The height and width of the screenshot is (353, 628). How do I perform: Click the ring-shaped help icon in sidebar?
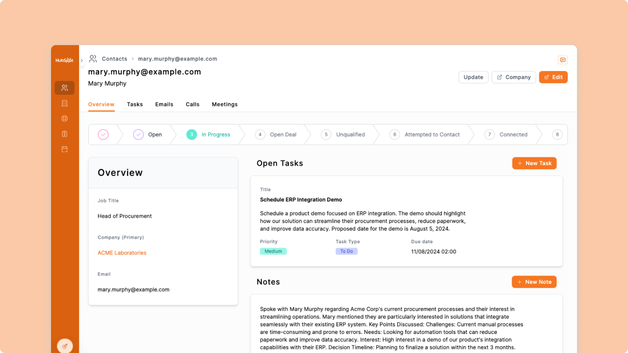click(x=64, y=118)
